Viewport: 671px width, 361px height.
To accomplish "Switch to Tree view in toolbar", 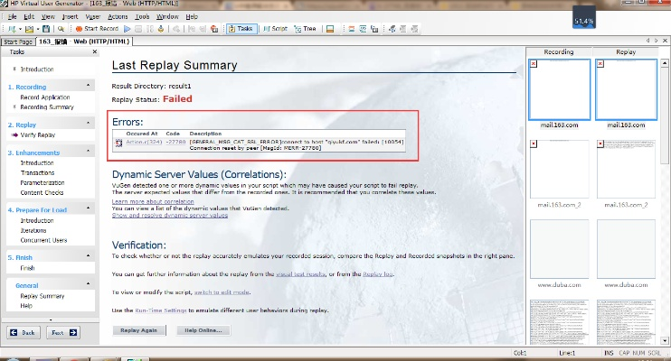I will pos(307,29).
